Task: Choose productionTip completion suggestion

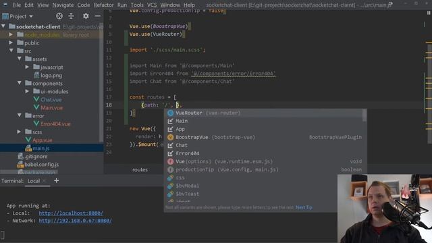Action: (x=265, y=169)
